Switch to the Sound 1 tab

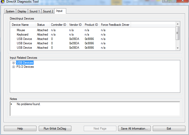click(x=35, y=11)
